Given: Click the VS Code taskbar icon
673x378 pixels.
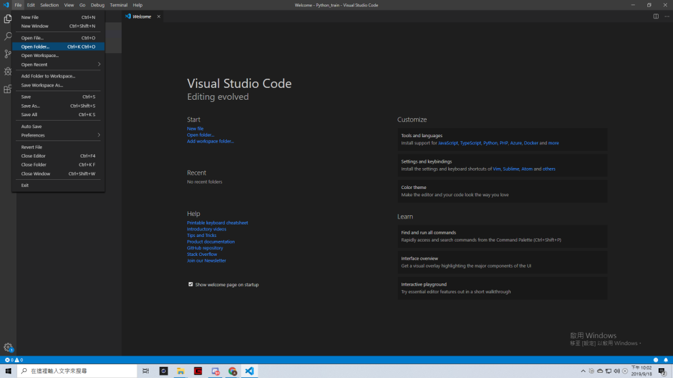Looking at the screenshot, I should pyautogui.click(x=249, y=371).
